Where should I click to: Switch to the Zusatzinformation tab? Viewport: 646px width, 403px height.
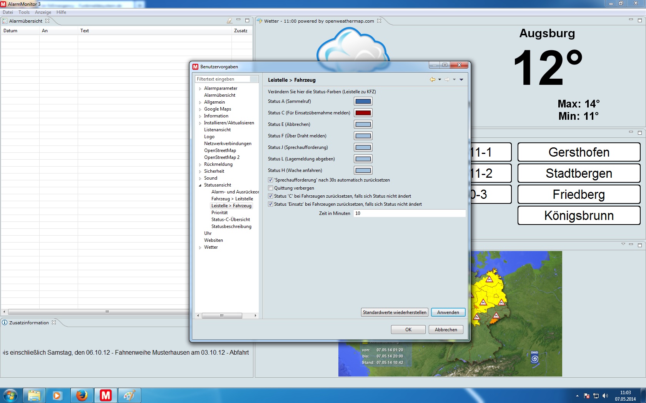(x=29, y=323)
